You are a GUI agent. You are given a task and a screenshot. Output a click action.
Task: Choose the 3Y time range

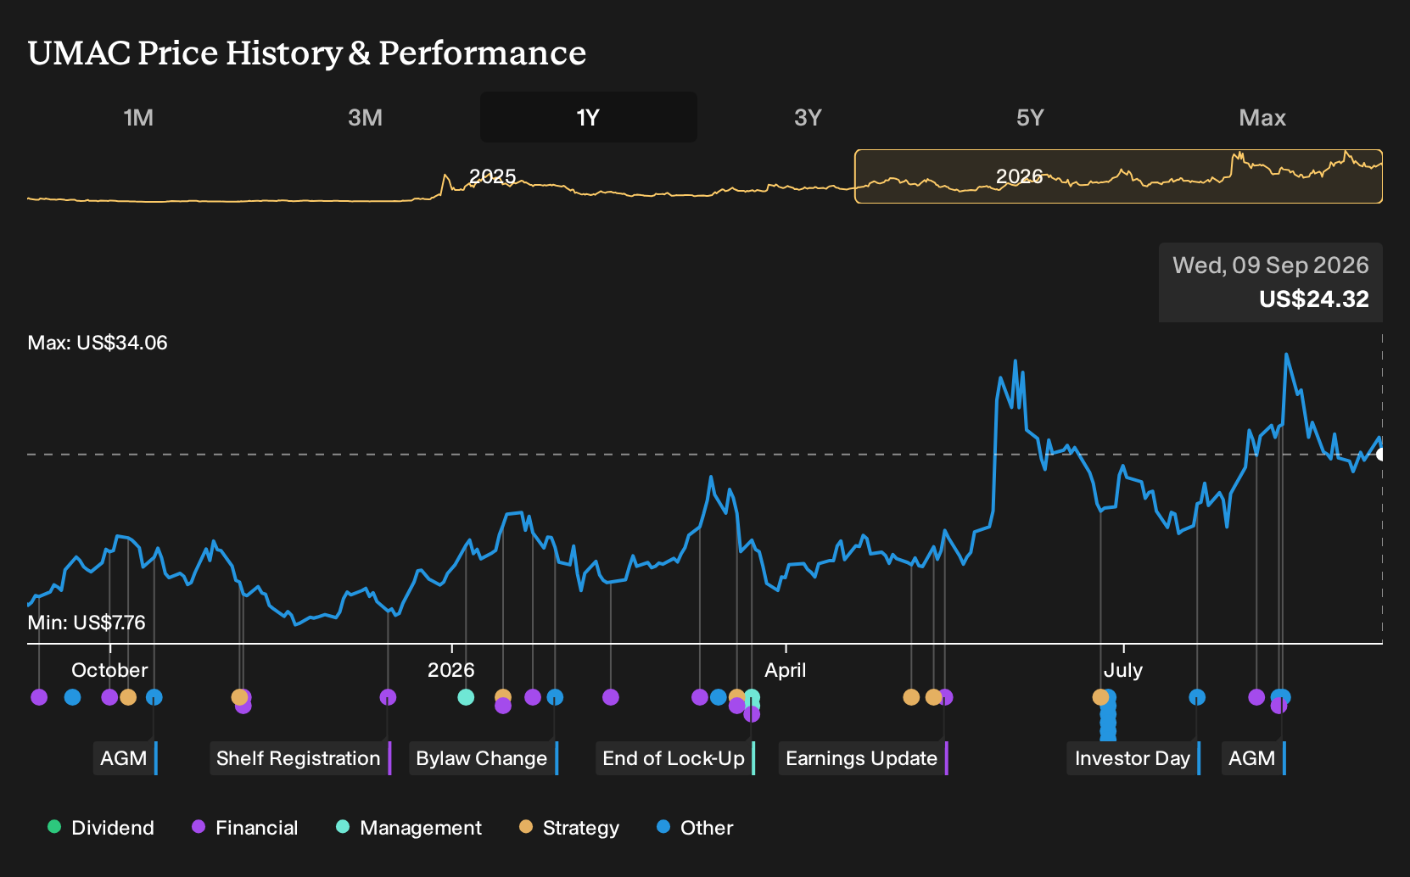point(808,118)
